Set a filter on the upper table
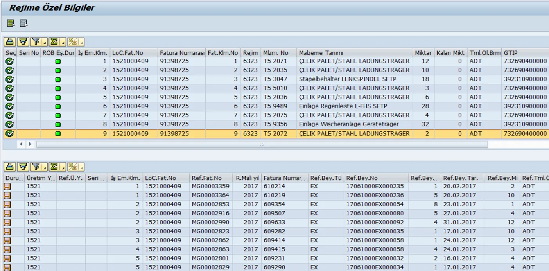Image resolution: width=549 pixels, height=271 pixels. 36,41
